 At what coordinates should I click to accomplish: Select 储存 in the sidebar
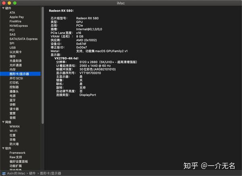click(13, 57)
